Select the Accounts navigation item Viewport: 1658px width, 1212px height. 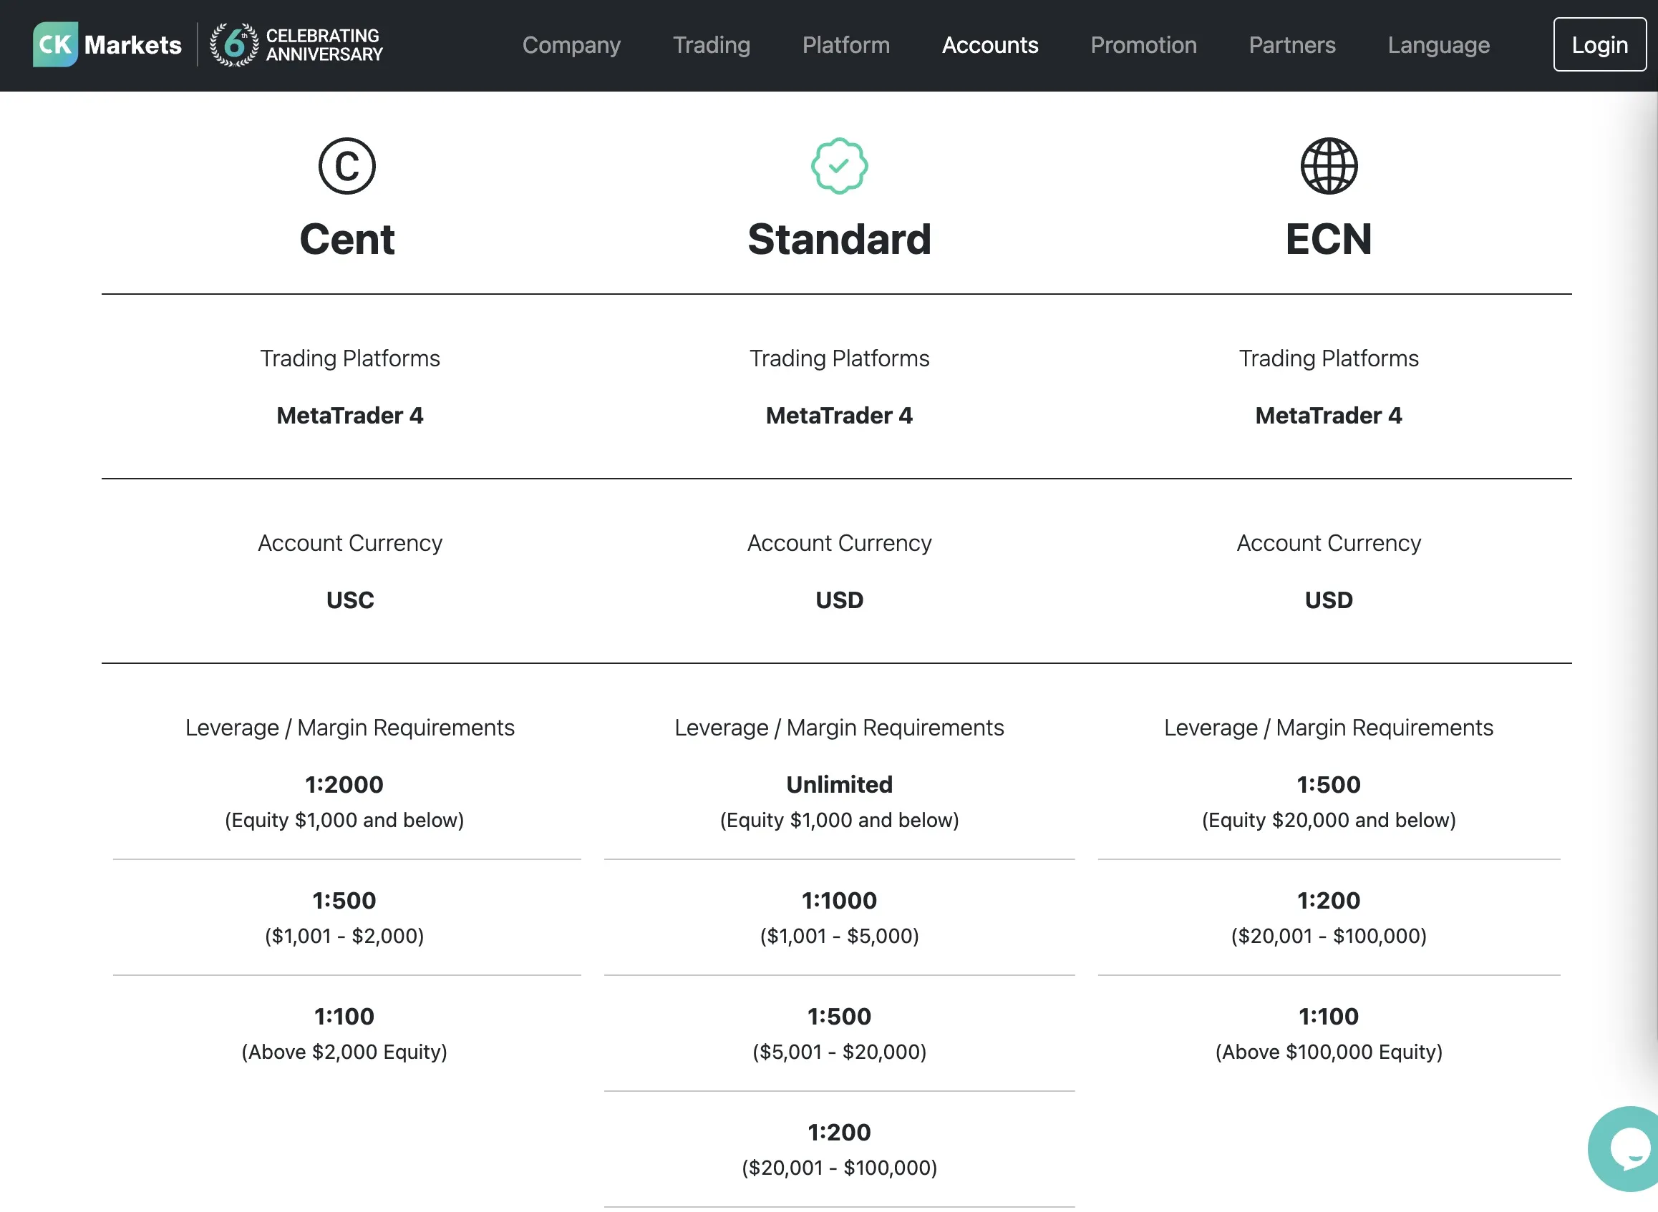pos(989,45)
